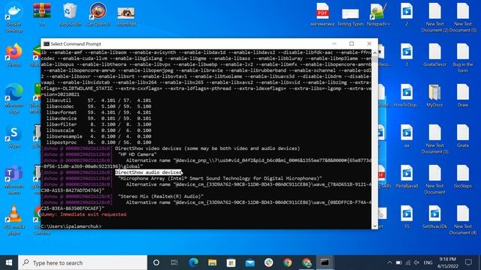Click the Command Prompt scrollbar down arrow

click(374, 226)
